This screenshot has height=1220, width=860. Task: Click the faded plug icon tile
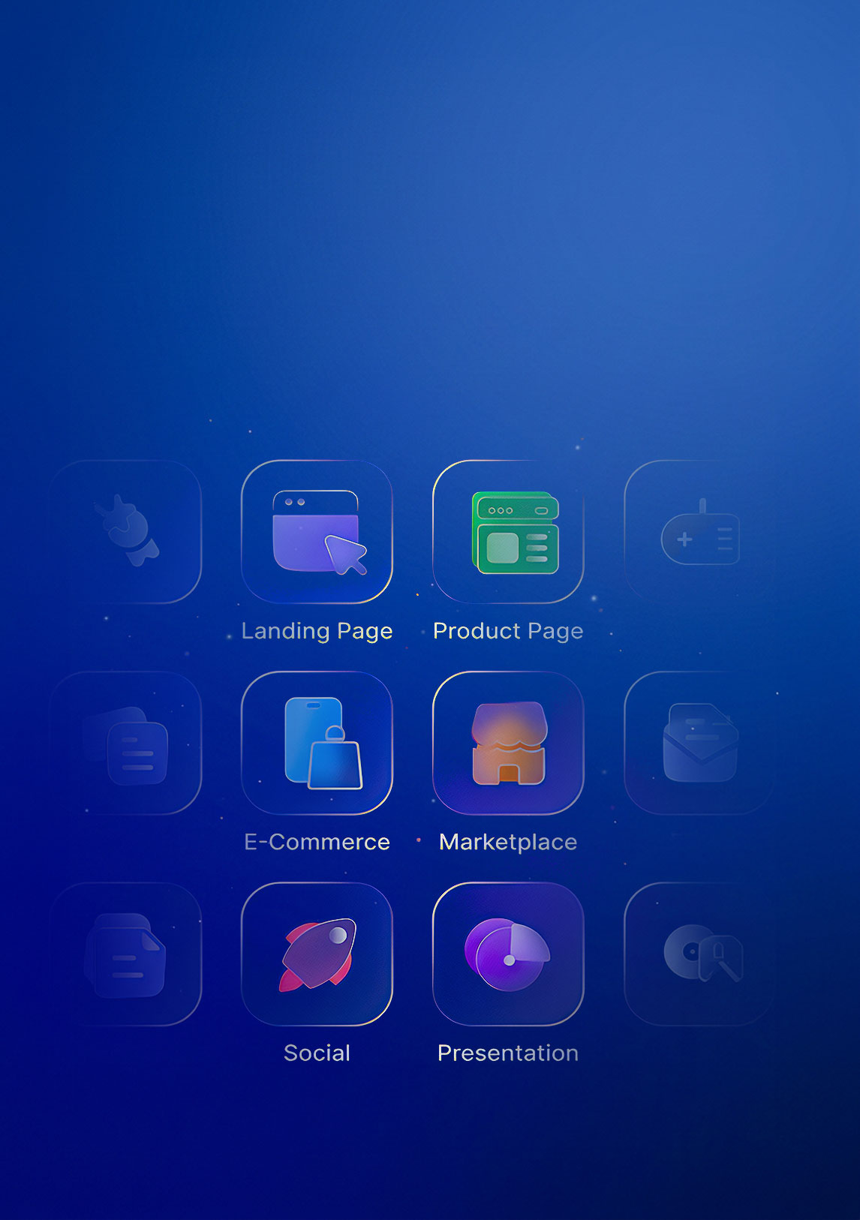click(x=125, y=531)
